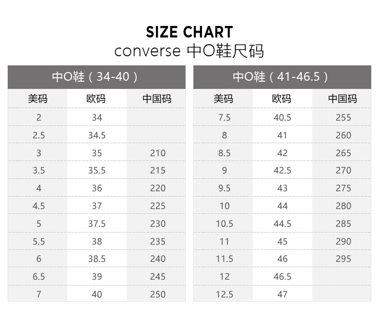379x309 pixels.
Task: Select the 中O鞋（41-46.5）table header
Action: (282, 77)
